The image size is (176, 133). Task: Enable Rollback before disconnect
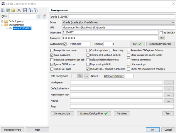(x=88, y=60)
